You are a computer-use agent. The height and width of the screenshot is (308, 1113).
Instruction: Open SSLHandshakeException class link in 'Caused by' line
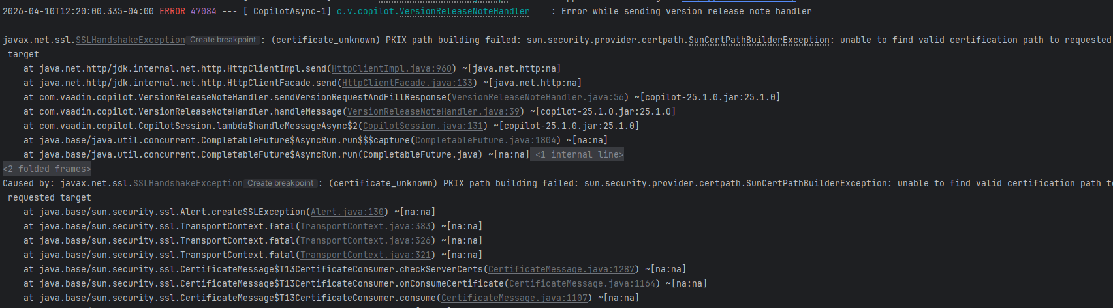click(x=187, y=184)
